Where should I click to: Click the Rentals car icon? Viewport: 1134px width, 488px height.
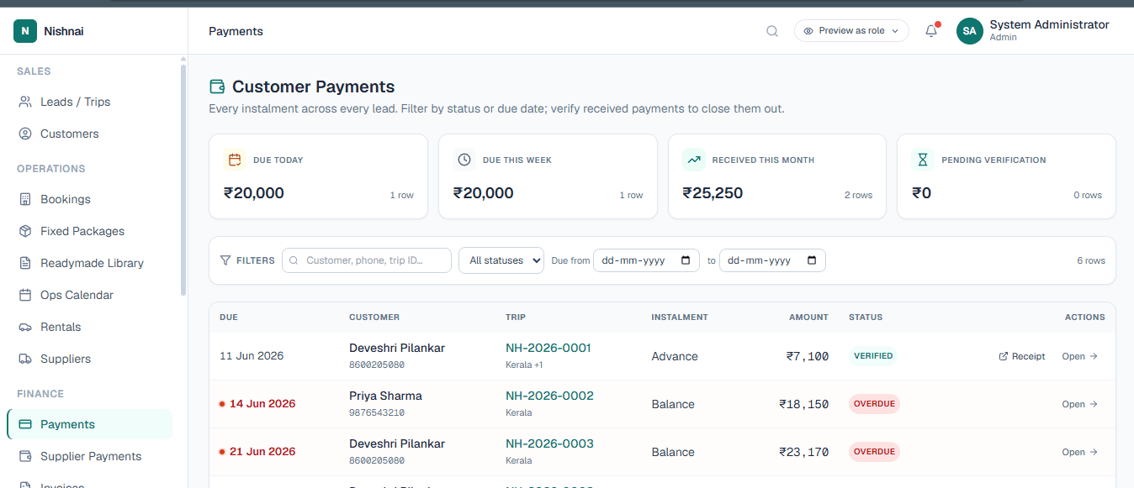(25, 327)
